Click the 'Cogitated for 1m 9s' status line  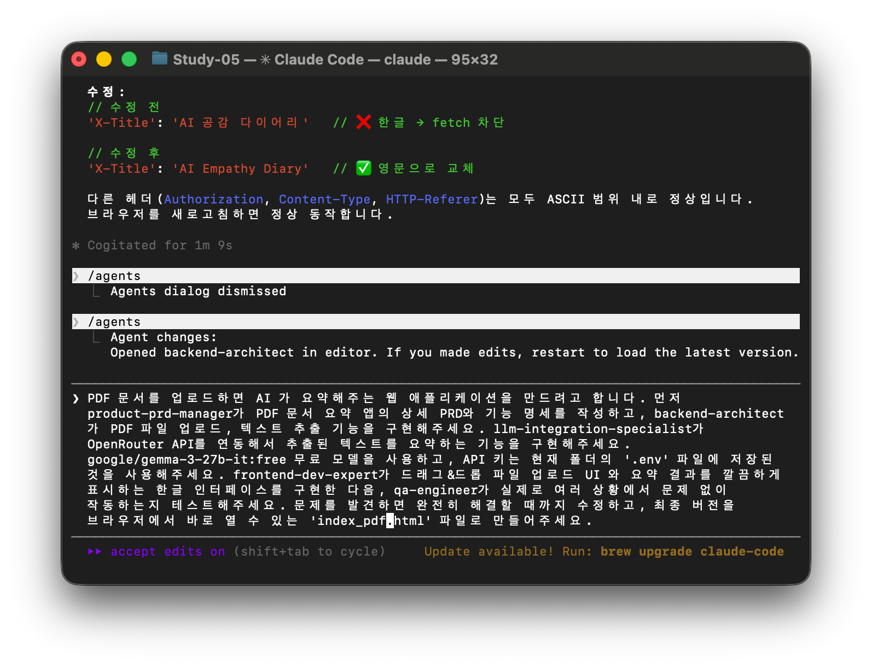pos(160,245)
